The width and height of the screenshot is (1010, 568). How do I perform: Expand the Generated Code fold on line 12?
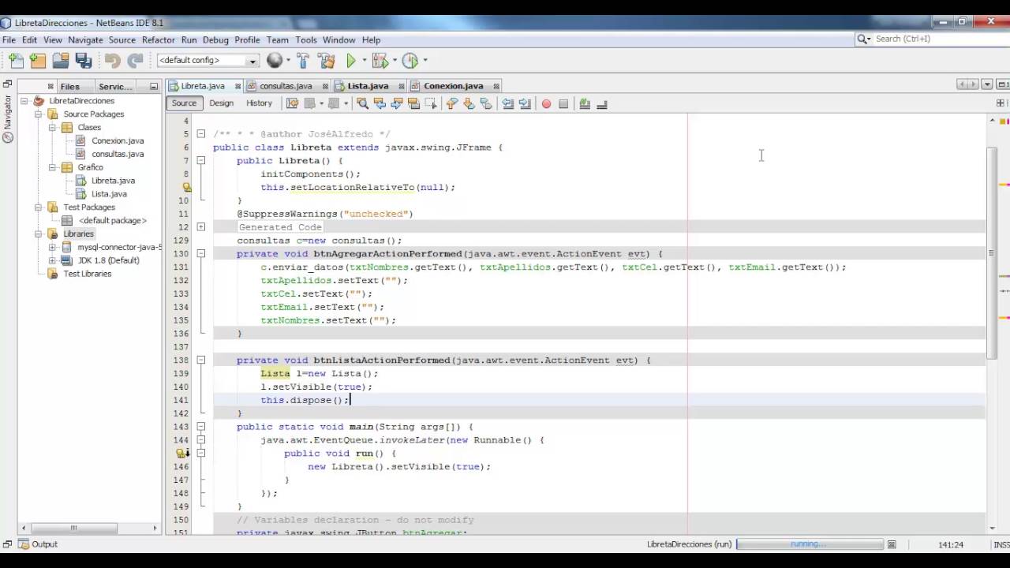tap(200, 227)
